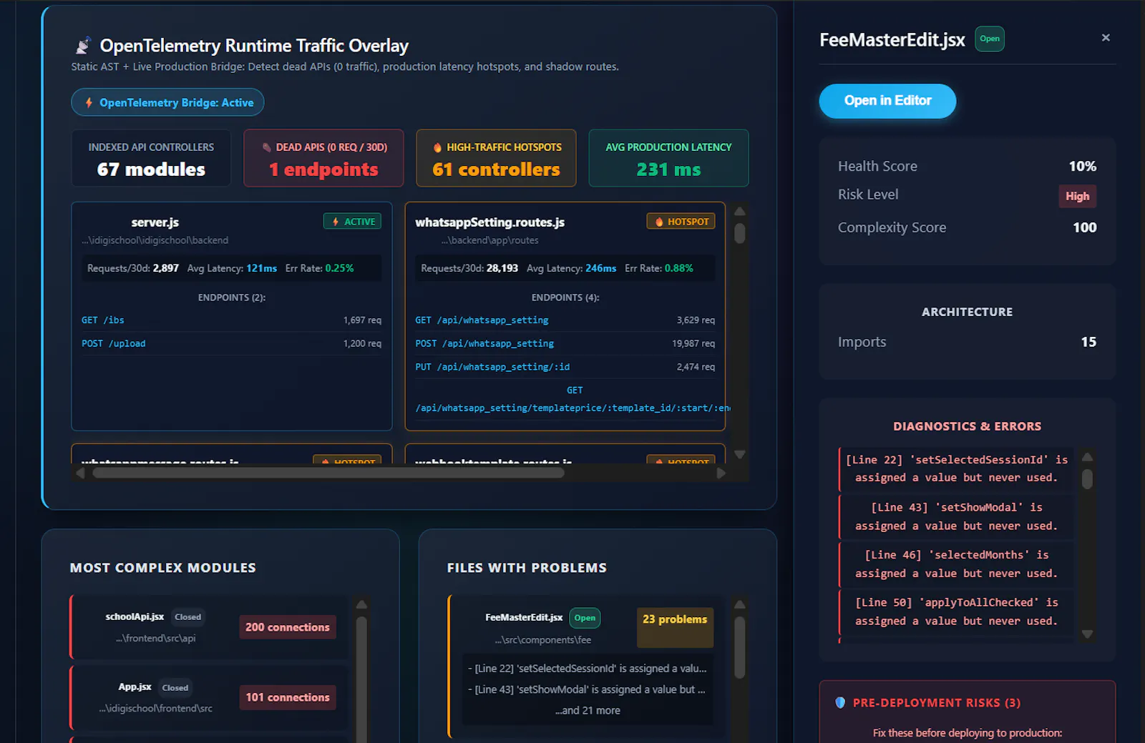The image size is (1145, 743).
Task: Click scroll up arrow in Diagnostics & Errors
Action: [x=1087, y=457]
